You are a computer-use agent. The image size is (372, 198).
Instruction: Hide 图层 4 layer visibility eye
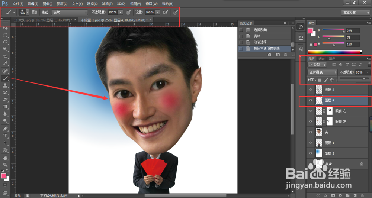tap(311, 100)
